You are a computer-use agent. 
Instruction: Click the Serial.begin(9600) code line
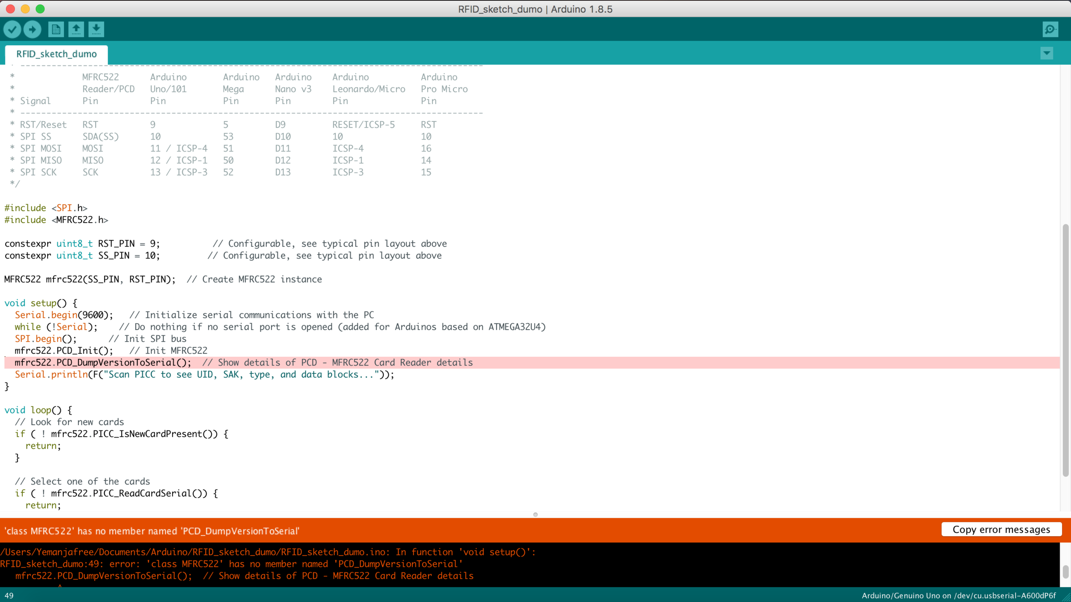(64, 315)
